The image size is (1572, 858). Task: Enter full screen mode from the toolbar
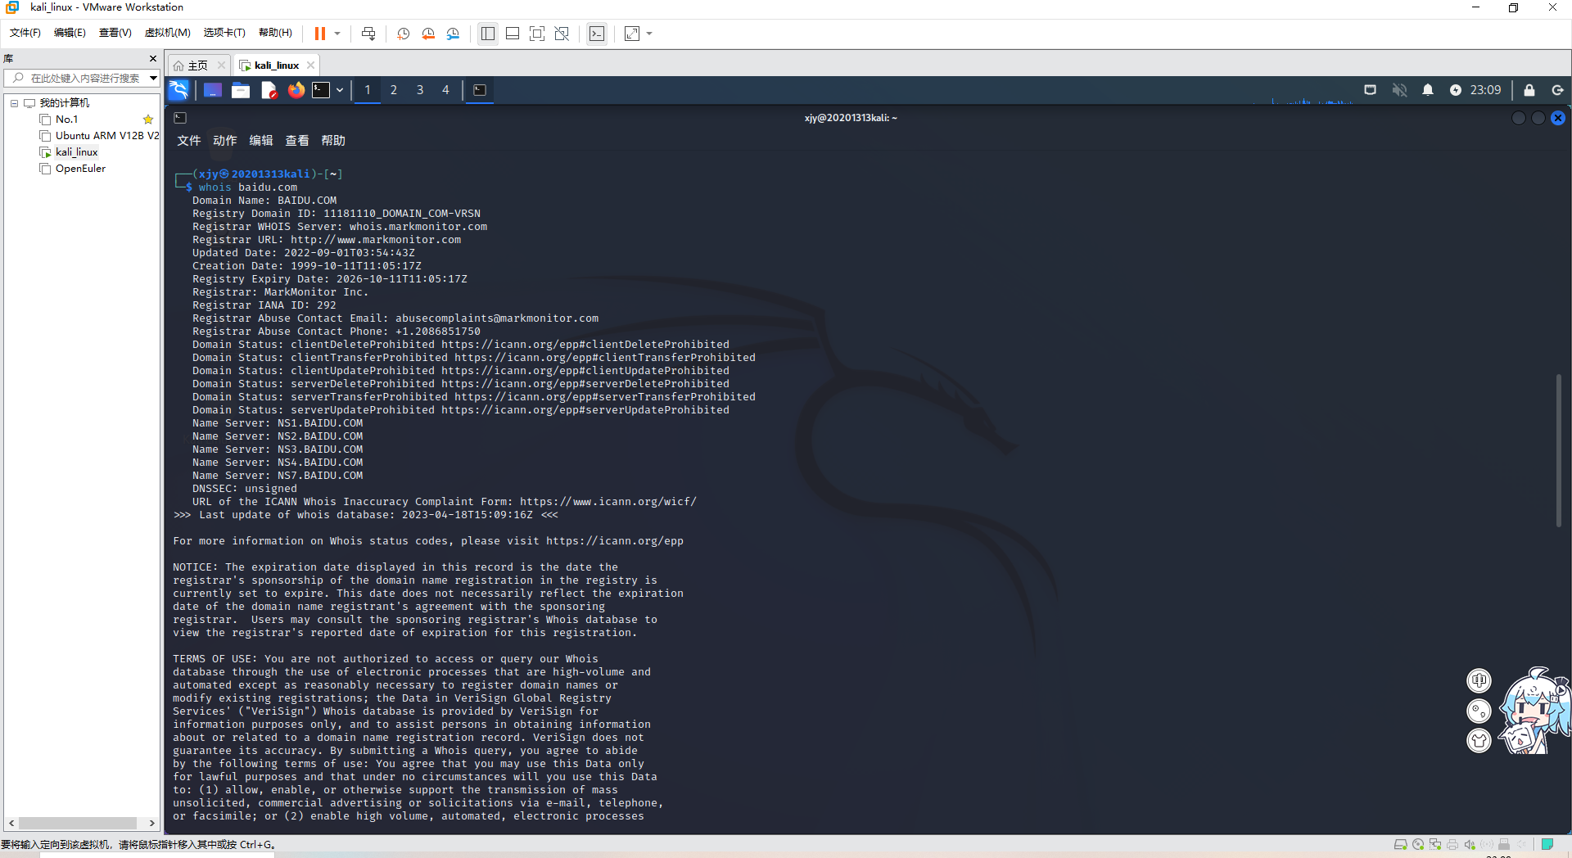(x=537, y=34)
